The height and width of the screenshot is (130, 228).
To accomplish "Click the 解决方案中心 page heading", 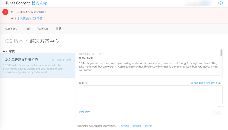I will 44,41.
